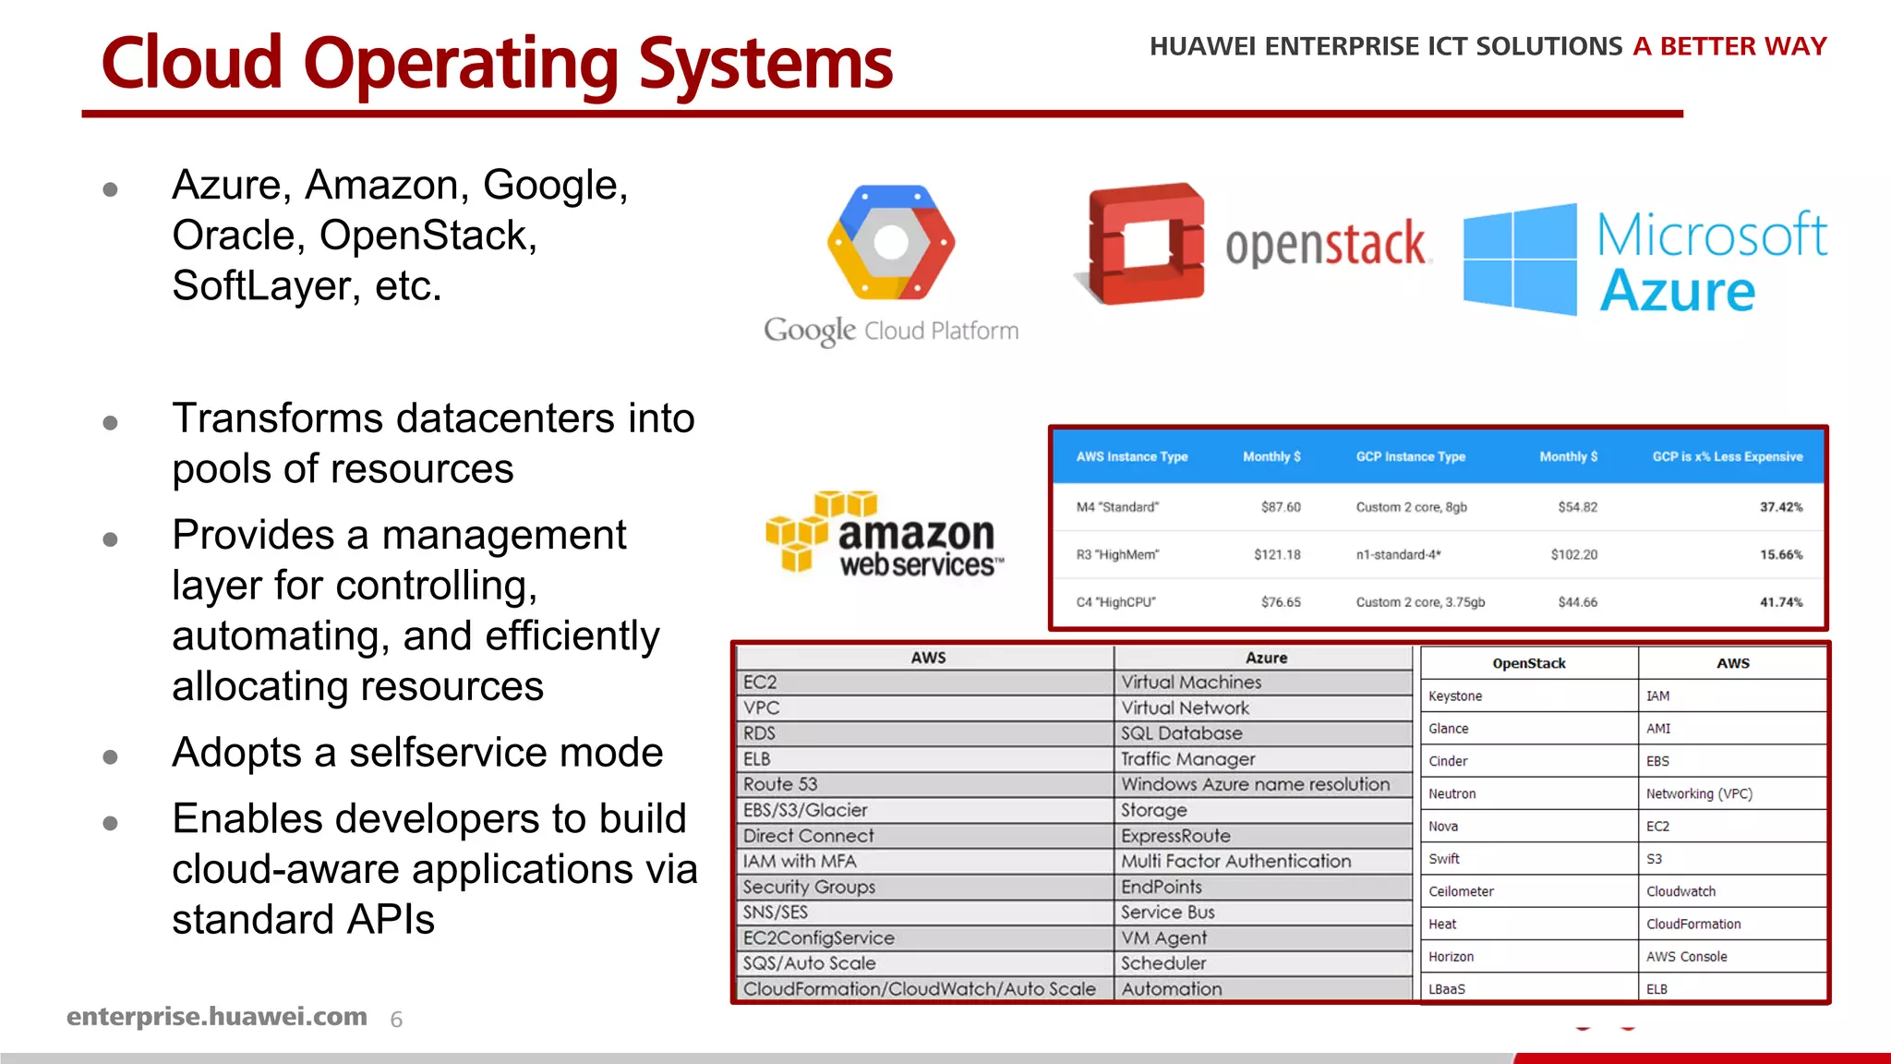The width and height of the screenshot is (1891, 1064).
Task: Click the 'Glance' OpenStack cell
Action: [x=1530, y=729]
